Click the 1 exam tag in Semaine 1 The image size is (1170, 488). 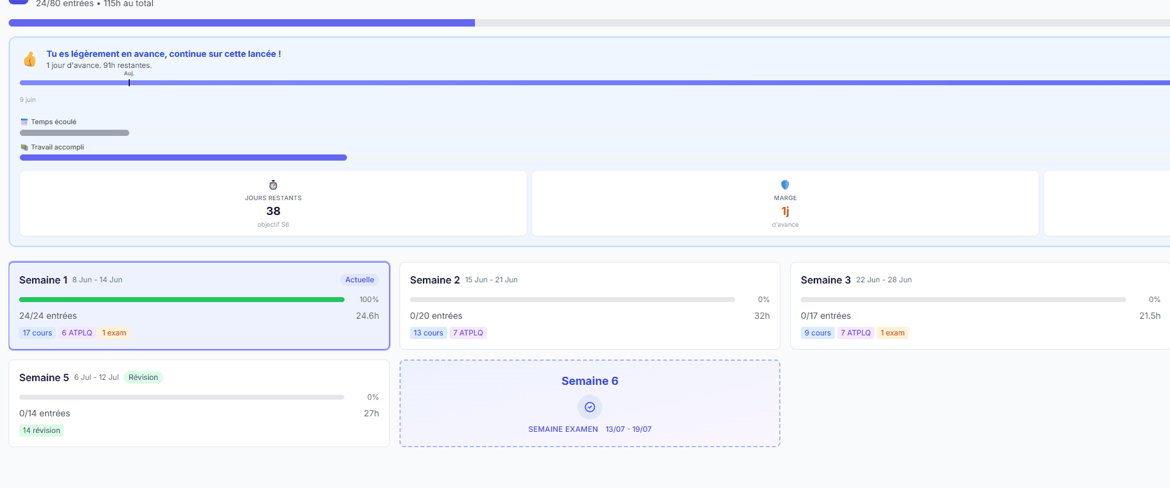click(x=114, y=333)
